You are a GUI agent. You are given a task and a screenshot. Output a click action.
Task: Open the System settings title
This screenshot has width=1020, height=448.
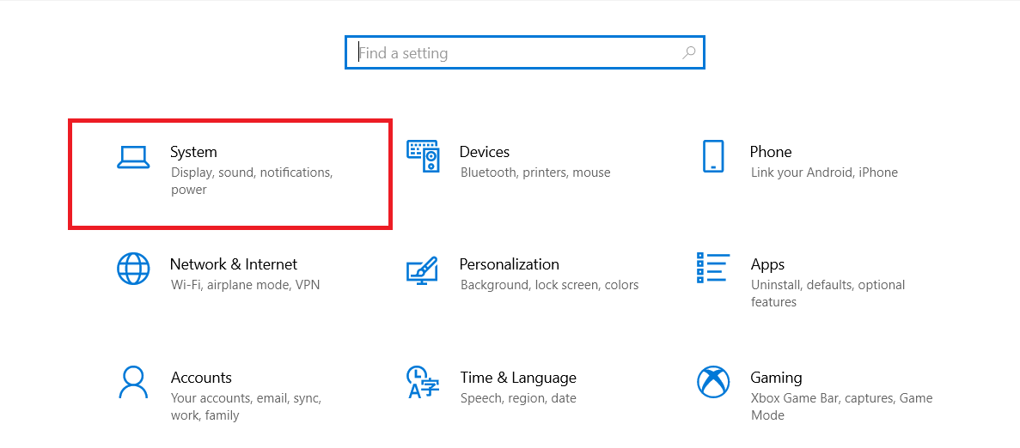(193, 152)
